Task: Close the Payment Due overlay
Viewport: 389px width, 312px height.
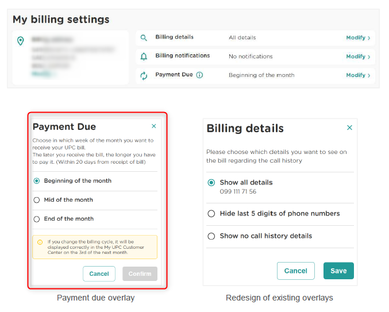Action: pos(153,126)
